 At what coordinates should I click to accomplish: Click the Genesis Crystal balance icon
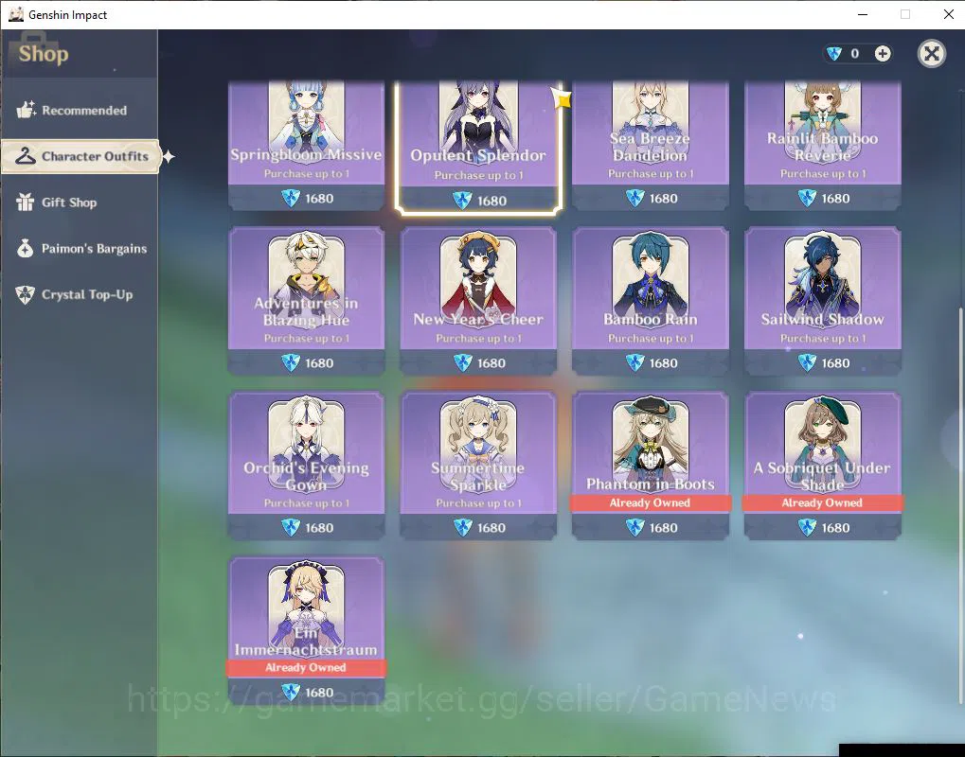834,54
